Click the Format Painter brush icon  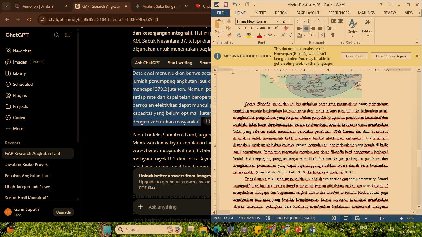click(x=229, y=35)
